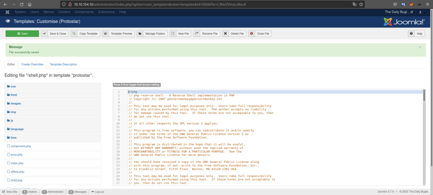The width and height of the screenshot is (433, 195).
Task: Expand the images folder
Action: (16, 103)
